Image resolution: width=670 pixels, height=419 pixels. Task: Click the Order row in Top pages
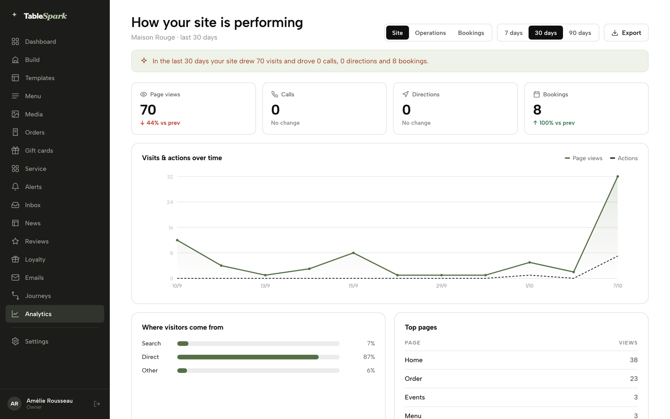pyautogui.click(x=521, y=378)
